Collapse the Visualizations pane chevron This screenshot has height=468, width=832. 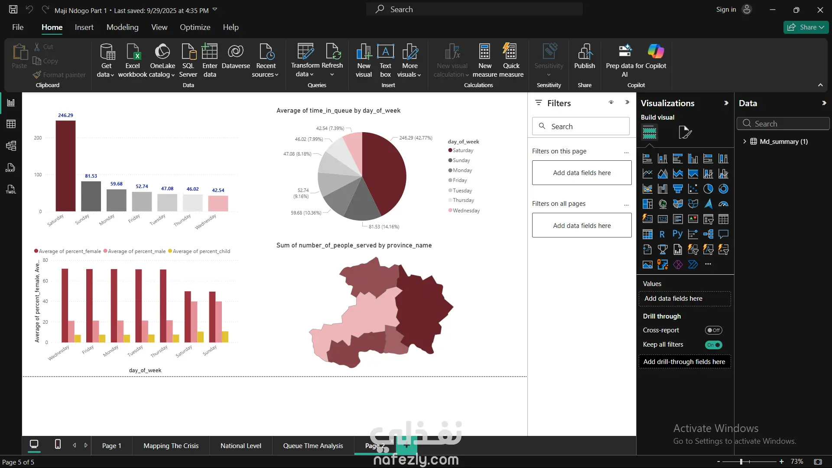(726, 103)
